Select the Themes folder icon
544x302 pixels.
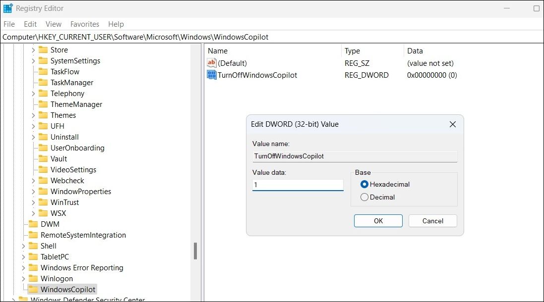42,115
